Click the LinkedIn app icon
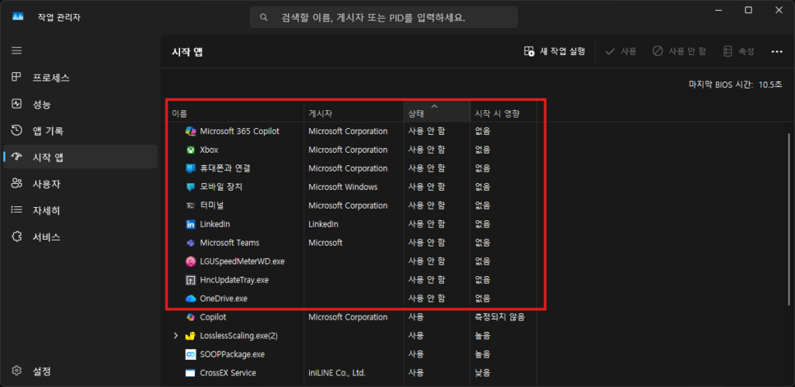The width and height of the screenshot is (795, 387). click(191, 224)
